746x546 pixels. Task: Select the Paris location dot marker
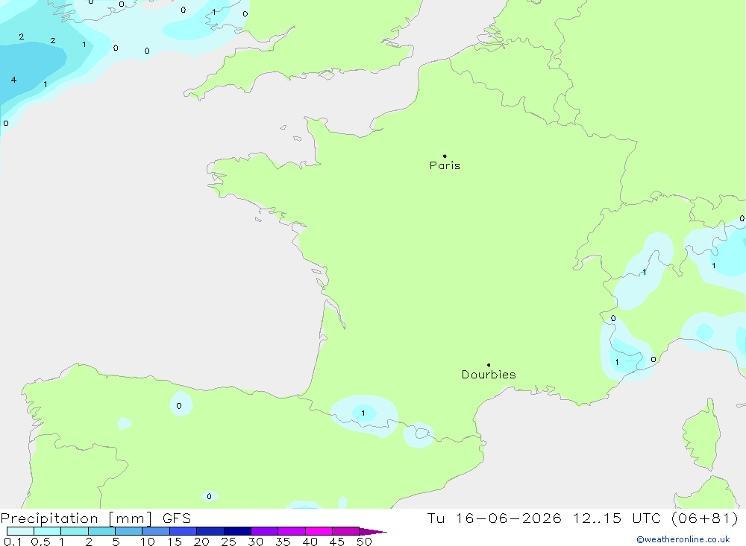(445, 156)
